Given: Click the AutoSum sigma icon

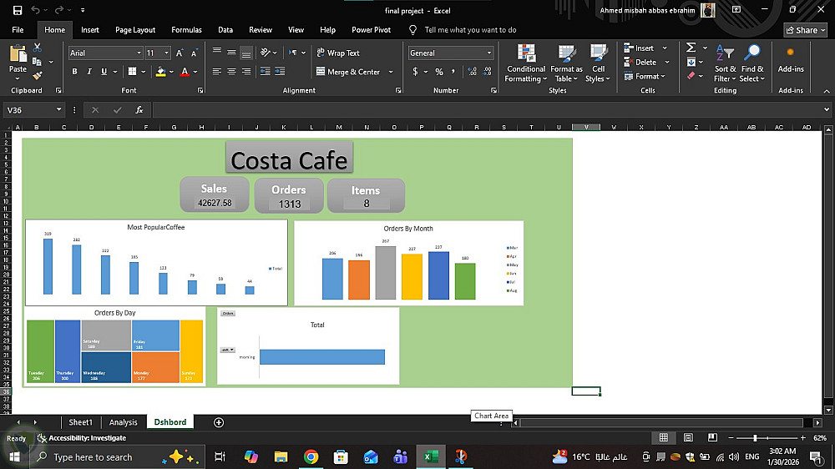Looking at the screenshot, I should pyautogui.click(x=691, y=48).
